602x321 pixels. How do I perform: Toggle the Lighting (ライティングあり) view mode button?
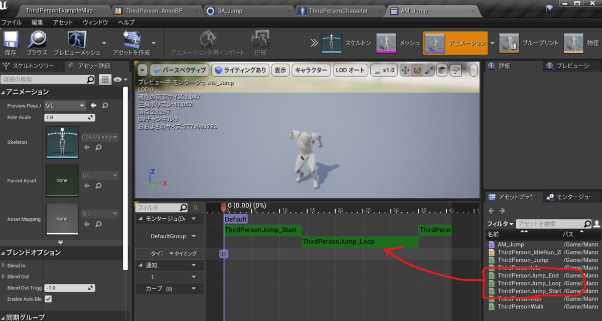(239, 71)
